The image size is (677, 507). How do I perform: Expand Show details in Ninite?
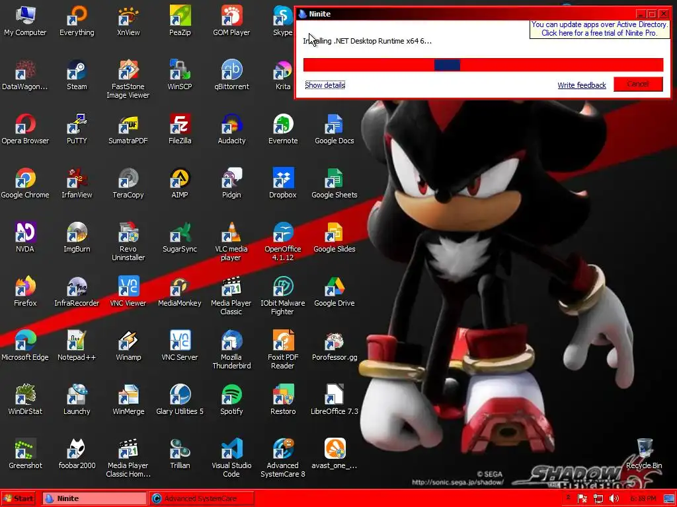click(x=325, y=85)
